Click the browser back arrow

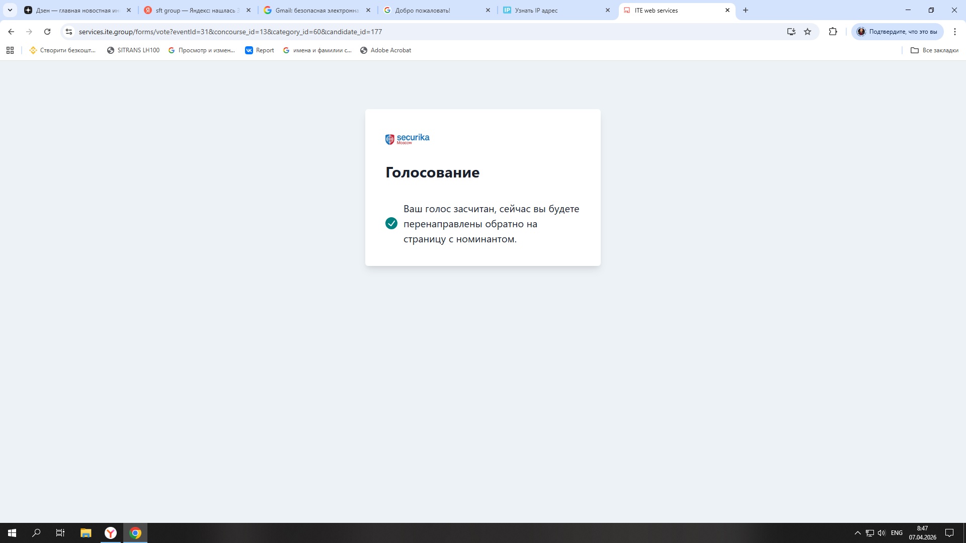[x=11, y=32]
